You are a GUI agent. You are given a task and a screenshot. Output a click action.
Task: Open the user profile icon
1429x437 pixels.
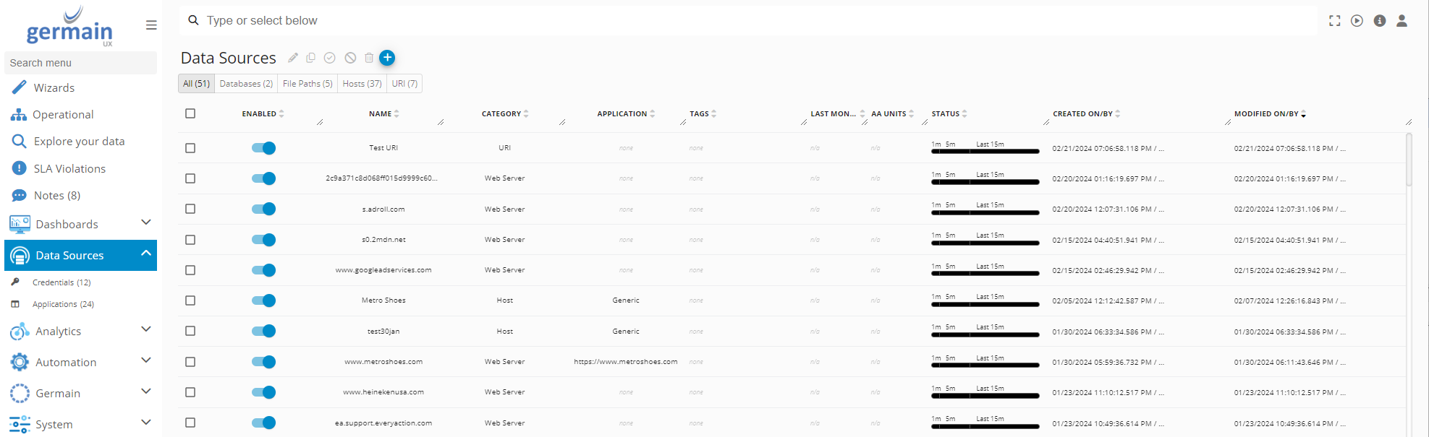pyautogui.click(x=1402, y=21)
